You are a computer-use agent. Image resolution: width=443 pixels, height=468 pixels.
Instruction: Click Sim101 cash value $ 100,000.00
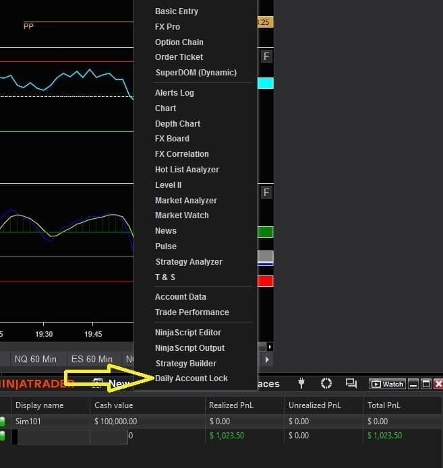click(x=116, y=422)
